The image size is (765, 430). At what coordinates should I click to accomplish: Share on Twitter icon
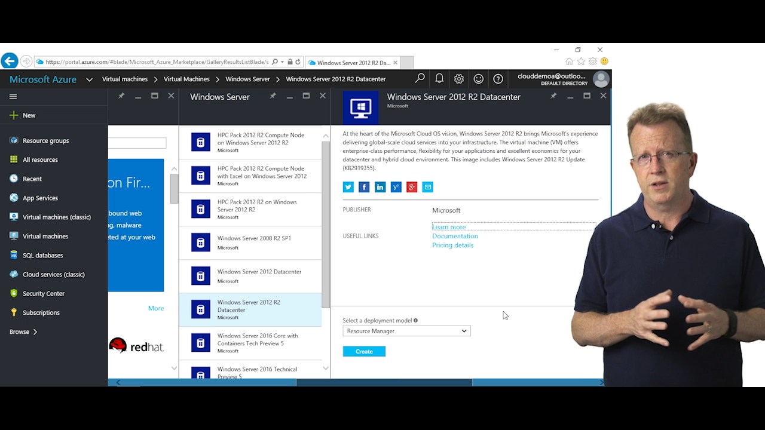[348, 187]
